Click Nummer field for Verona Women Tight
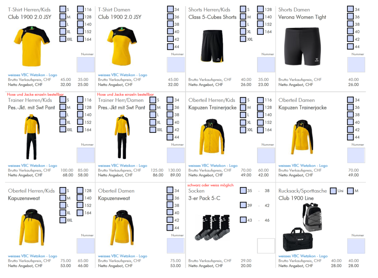 (356, 65)
